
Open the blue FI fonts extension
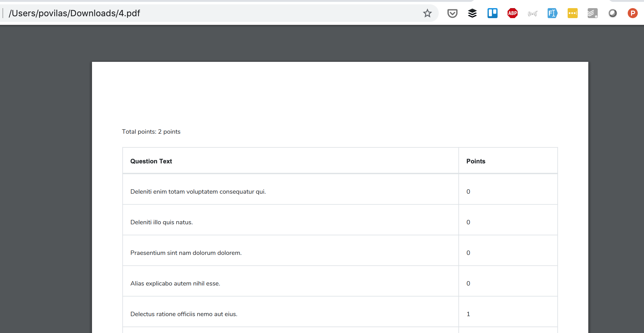552,13
